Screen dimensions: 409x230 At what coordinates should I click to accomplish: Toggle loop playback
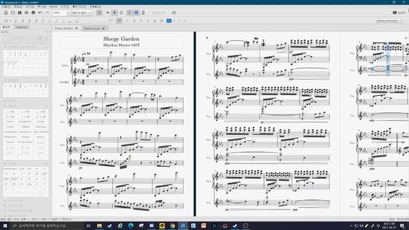tap(121, 13)
